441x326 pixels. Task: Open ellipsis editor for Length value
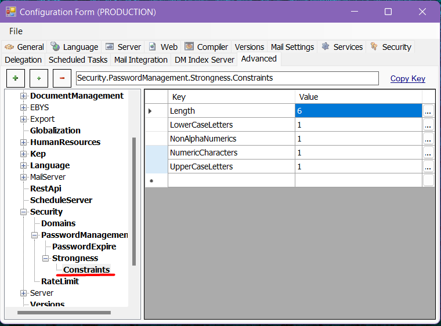tap(428, 111)
